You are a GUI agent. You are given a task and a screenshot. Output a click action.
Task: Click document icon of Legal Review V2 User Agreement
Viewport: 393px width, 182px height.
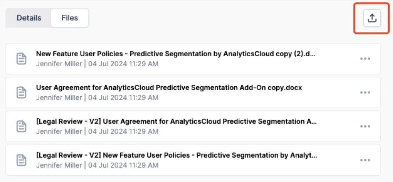22,126
